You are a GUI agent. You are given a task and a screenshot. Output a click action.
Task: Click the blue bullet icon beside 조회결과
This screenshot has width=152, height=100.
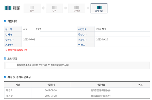click(x=5, y=58)
